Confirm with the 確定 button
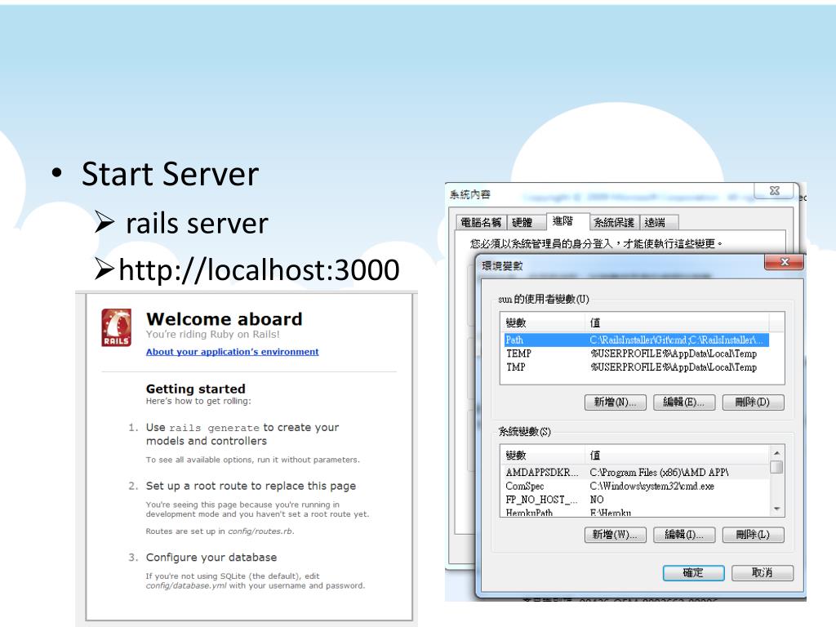This screenshot has height=627, width=836. click(693, 572)
